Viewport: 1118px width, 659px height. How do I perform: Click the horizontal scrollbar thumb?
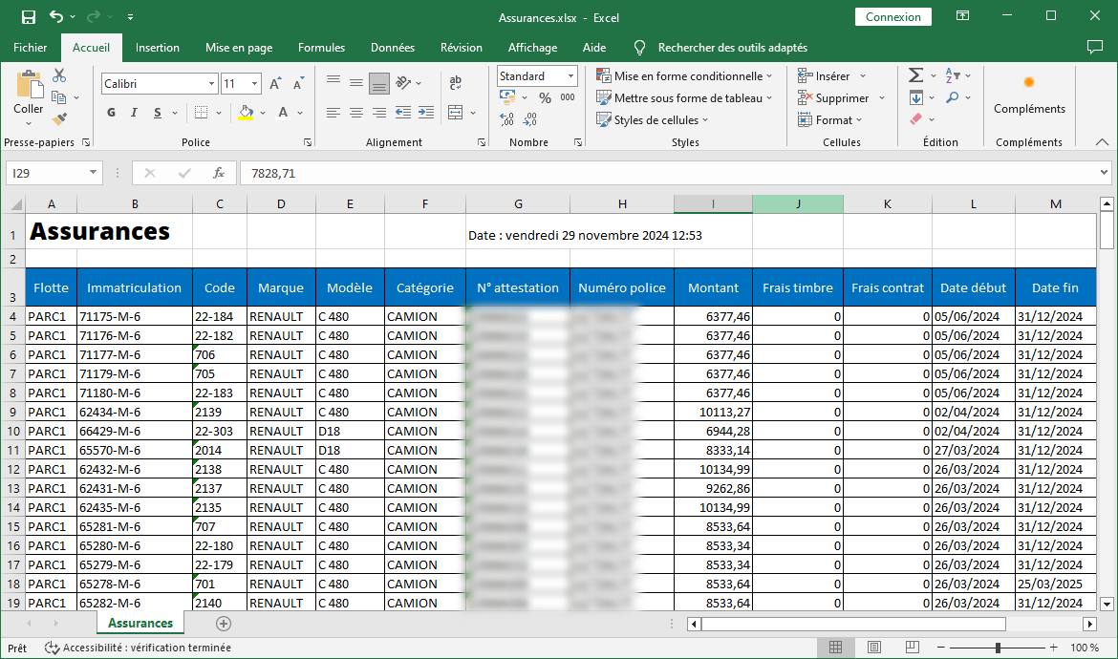pos(853,624)
